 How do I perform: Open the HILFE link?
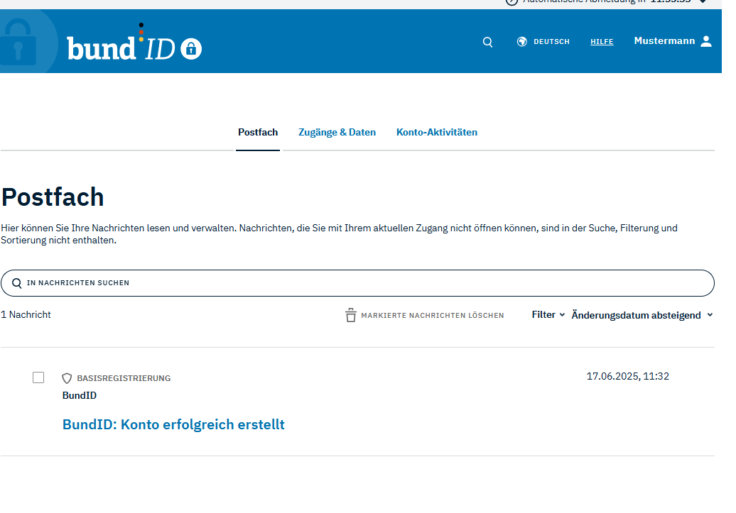coord(602,42)
